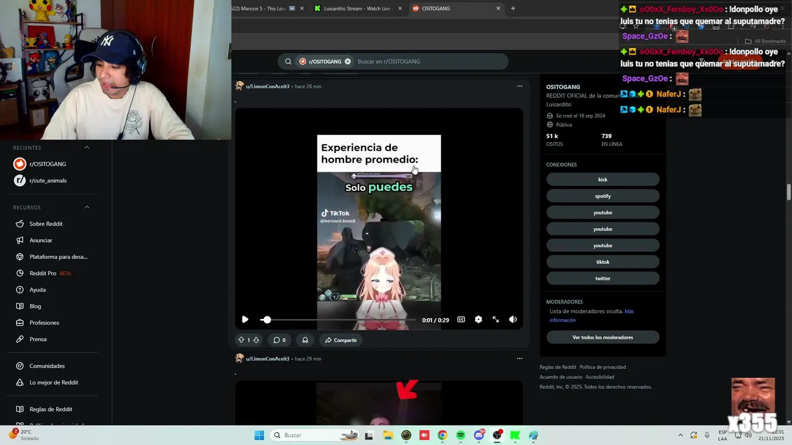Open Windows Start menu
Image resolution: width=792 pixels, height=445 pixels.
(259, 435)
